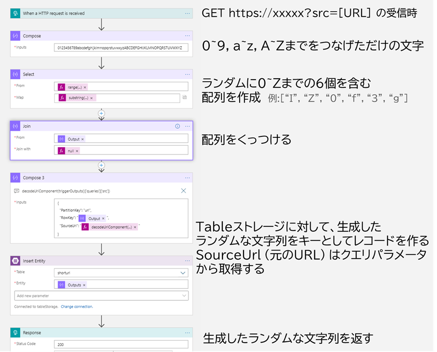Remove the decodeUriComponent(...) token
The height and width of the screenshot is (352, 437).
point(135,227)
